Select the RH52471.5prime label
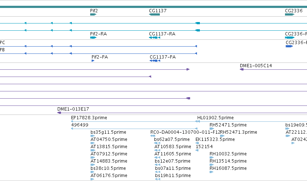This screenshot has height=181, width=307. pyautogui.click(x=228, y=125)
